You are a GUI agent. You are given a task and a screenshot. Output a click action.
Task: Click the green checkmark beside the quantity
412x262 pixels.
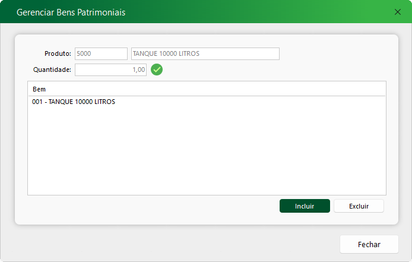(157, 70)
